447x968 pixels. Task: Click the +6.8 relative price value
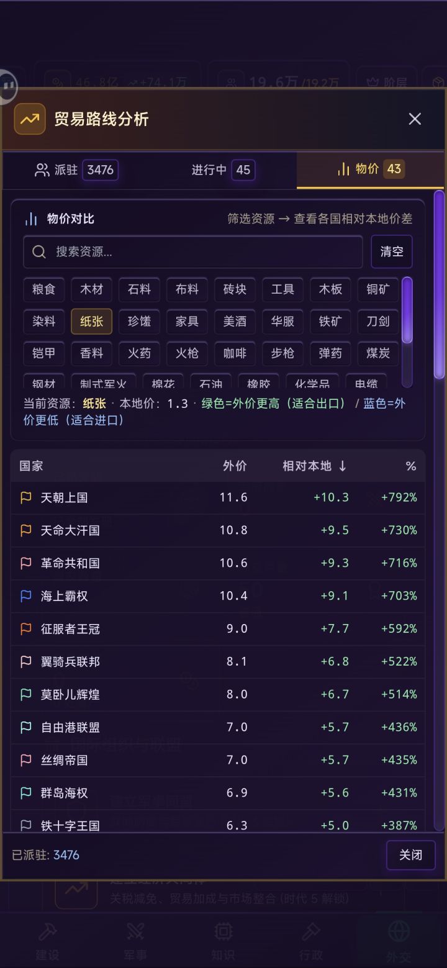(x=335, y=662)
